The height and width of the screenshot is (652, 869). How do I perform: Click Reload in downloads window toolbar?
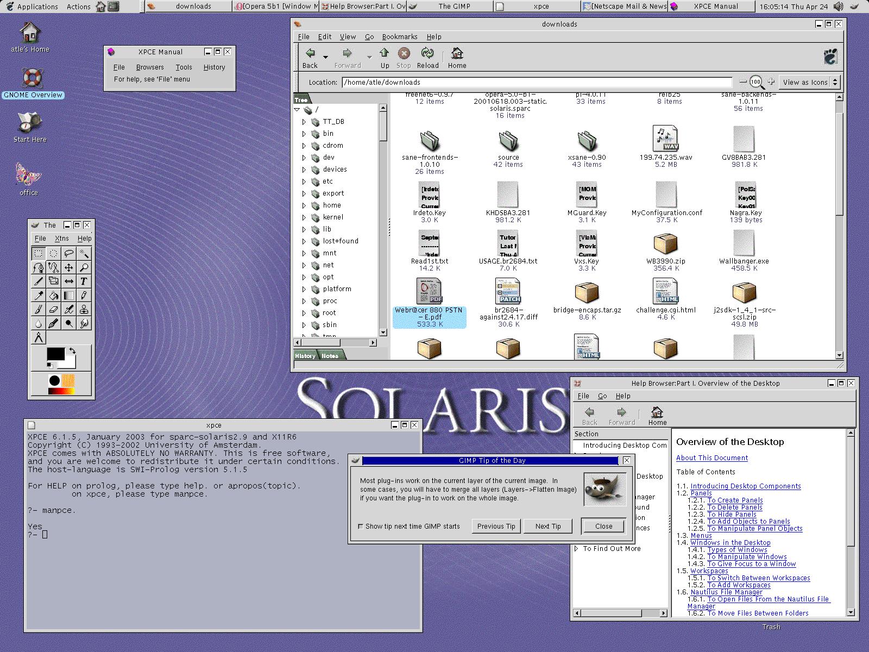[427, 59]
